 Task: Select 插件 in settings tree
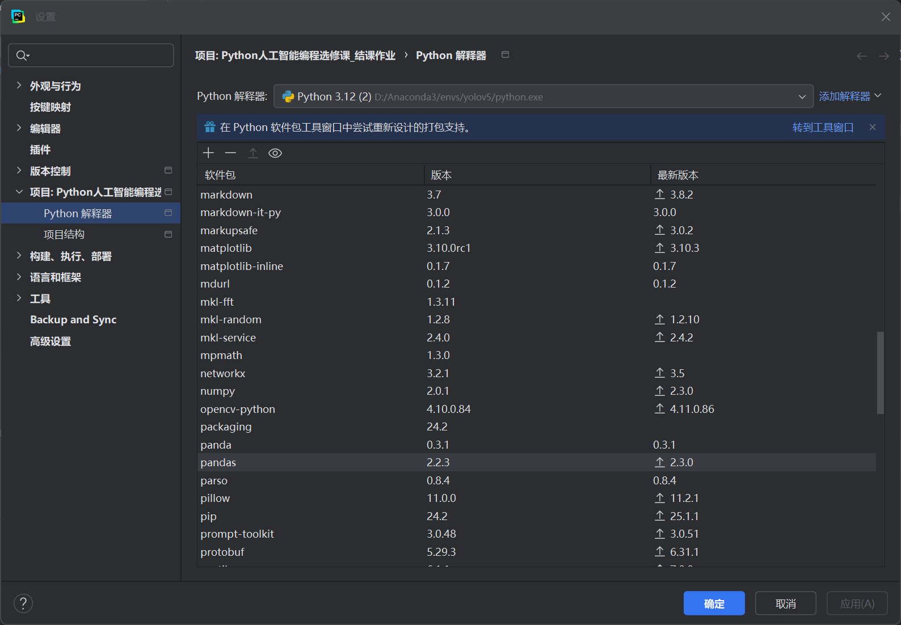click(x=40, y=150)
